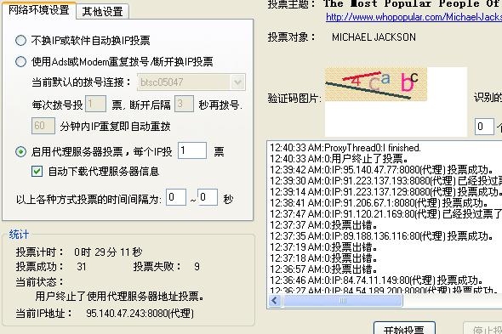Click the 开始投票 button
Image resolution: width=502 pixels, height=334 pixels.
click(x=404, y=329)
